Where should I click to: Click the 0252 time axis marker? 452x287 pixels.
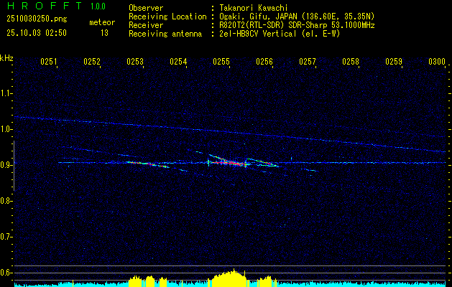click(x=92, y=62)
